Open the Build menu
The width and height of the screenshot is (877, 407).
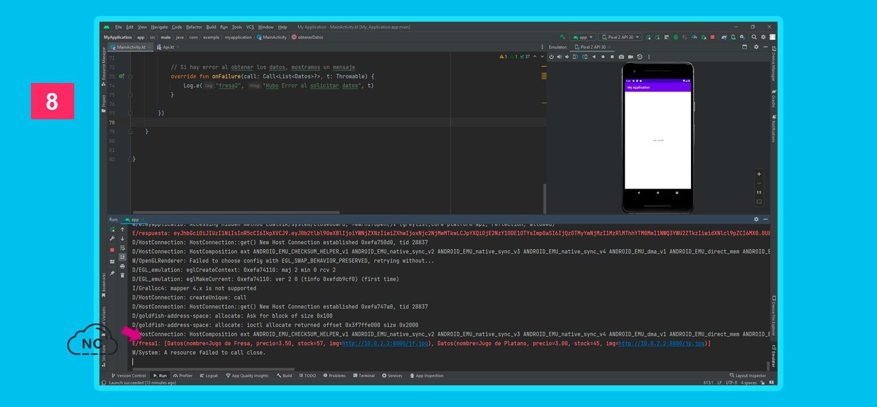[x=211, y=27]
